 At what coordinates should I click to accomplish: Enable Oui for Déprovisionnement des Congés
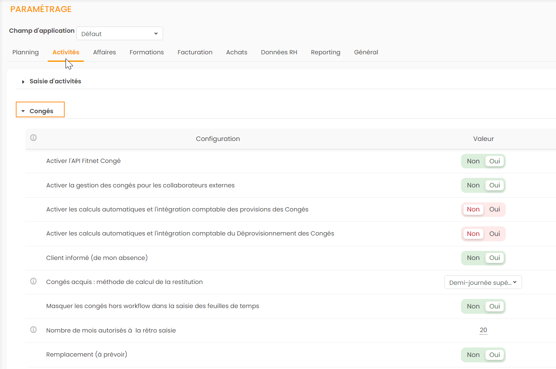click(495, 234)
